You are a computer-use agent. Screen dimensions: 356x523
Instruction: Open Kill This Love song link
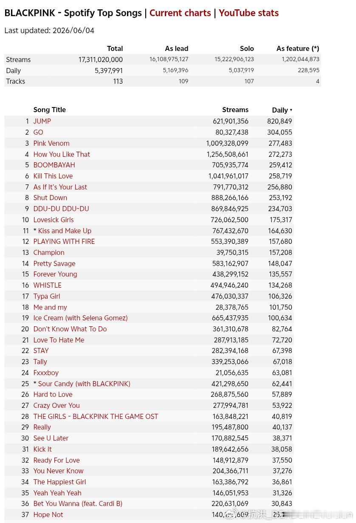tap(53, 176)
